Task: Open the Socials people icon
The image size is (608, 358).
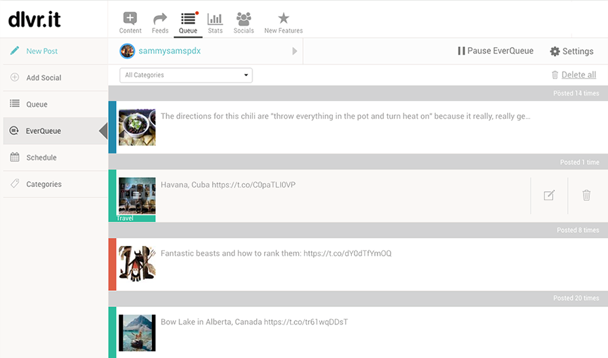Action: pyautogui.click(x=244, y=18)
